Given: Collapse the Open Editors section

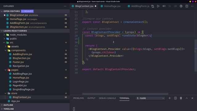Looking at the screenshot, I should tap(2, 11).
